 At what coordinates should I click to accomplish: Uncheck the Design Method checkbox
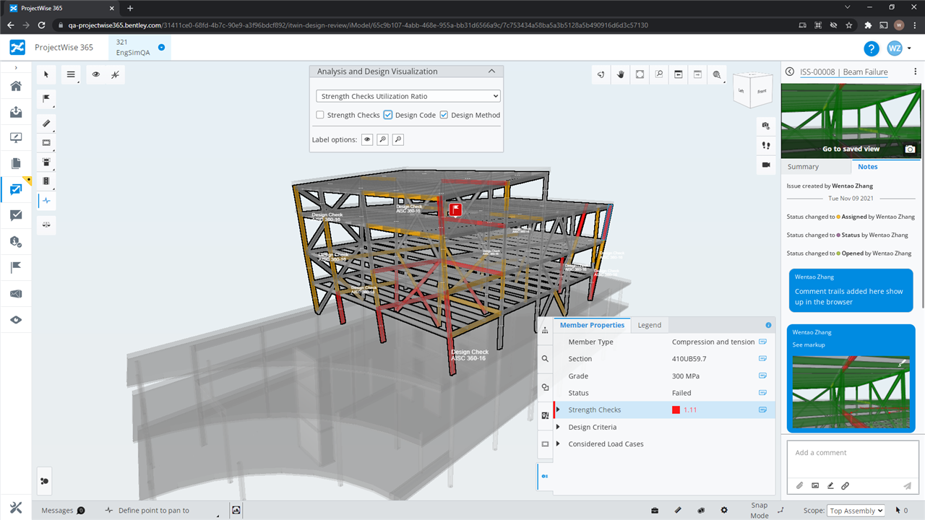(444, 115)
